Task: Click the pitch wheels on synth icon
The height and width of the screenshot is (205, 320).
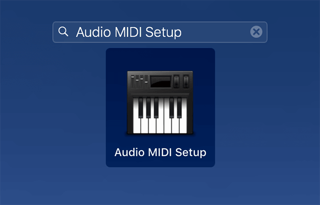Action: point(181,81)
